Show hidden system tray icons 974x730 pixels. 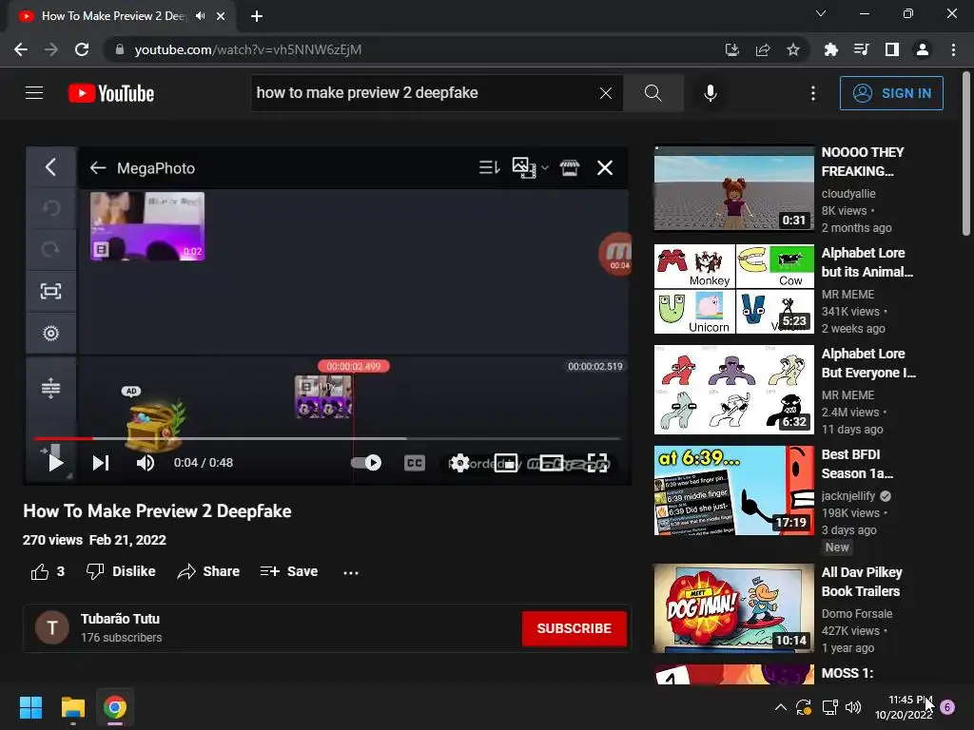point(781,707)
